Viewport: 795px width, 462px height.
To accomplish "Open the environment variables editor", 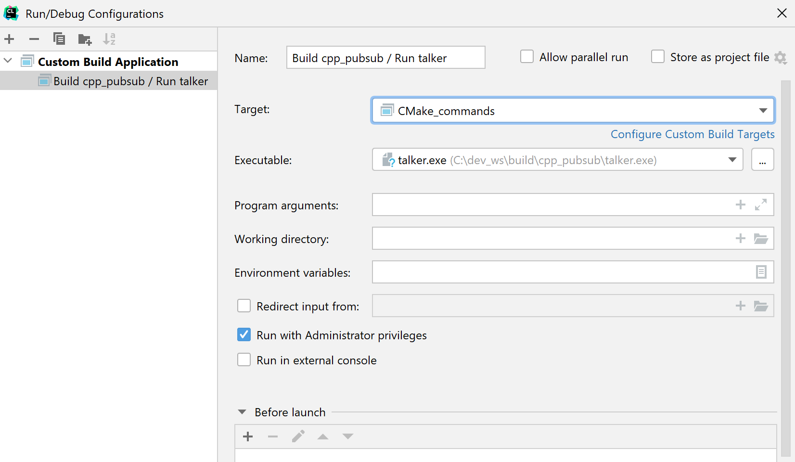I will click(761, 272).
